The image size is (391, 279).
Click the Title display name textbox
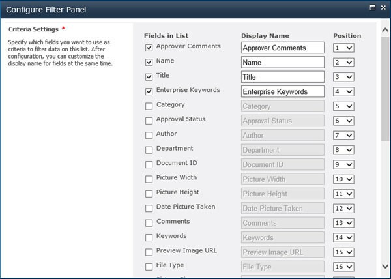coord(282,77)
